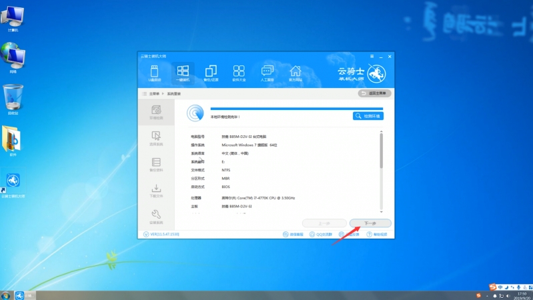Viewport: 533px width, 300px height.
Task: Open the taskbar clock 17:50
Action: 522,295
